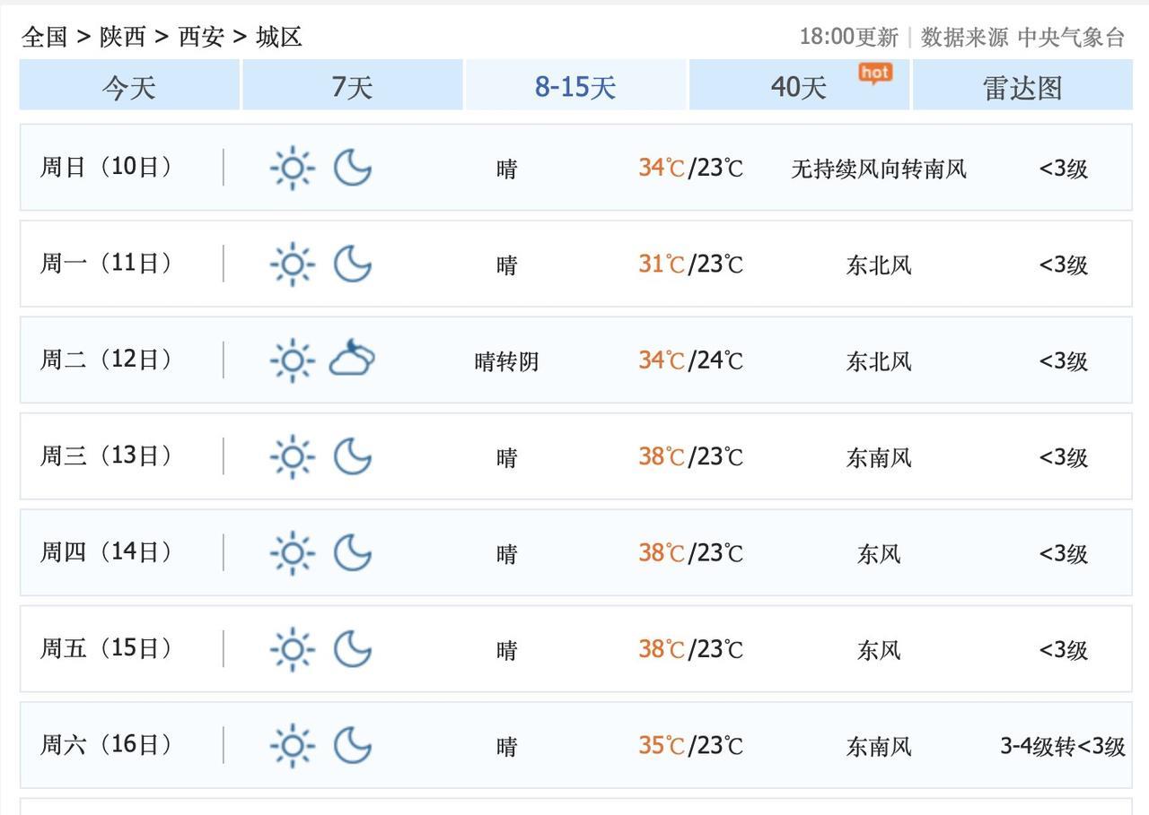Viewport: 1149px width, 815px height.
Task: Click the cloudy night icon for Tuesday 12th
Action: tap(352, 360)
